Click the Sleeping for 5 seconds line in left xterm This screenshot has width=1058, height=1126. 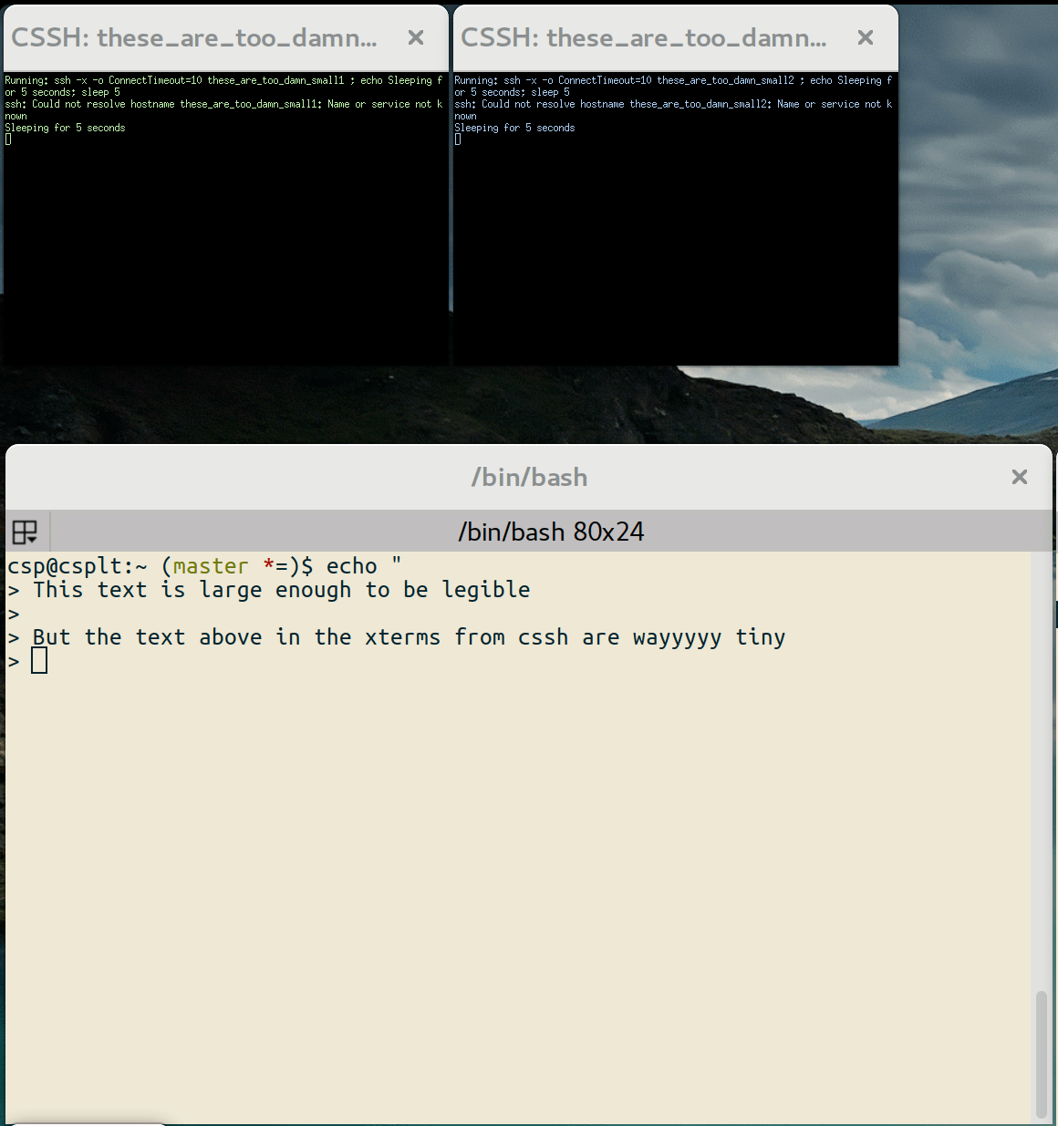(64, 128)
